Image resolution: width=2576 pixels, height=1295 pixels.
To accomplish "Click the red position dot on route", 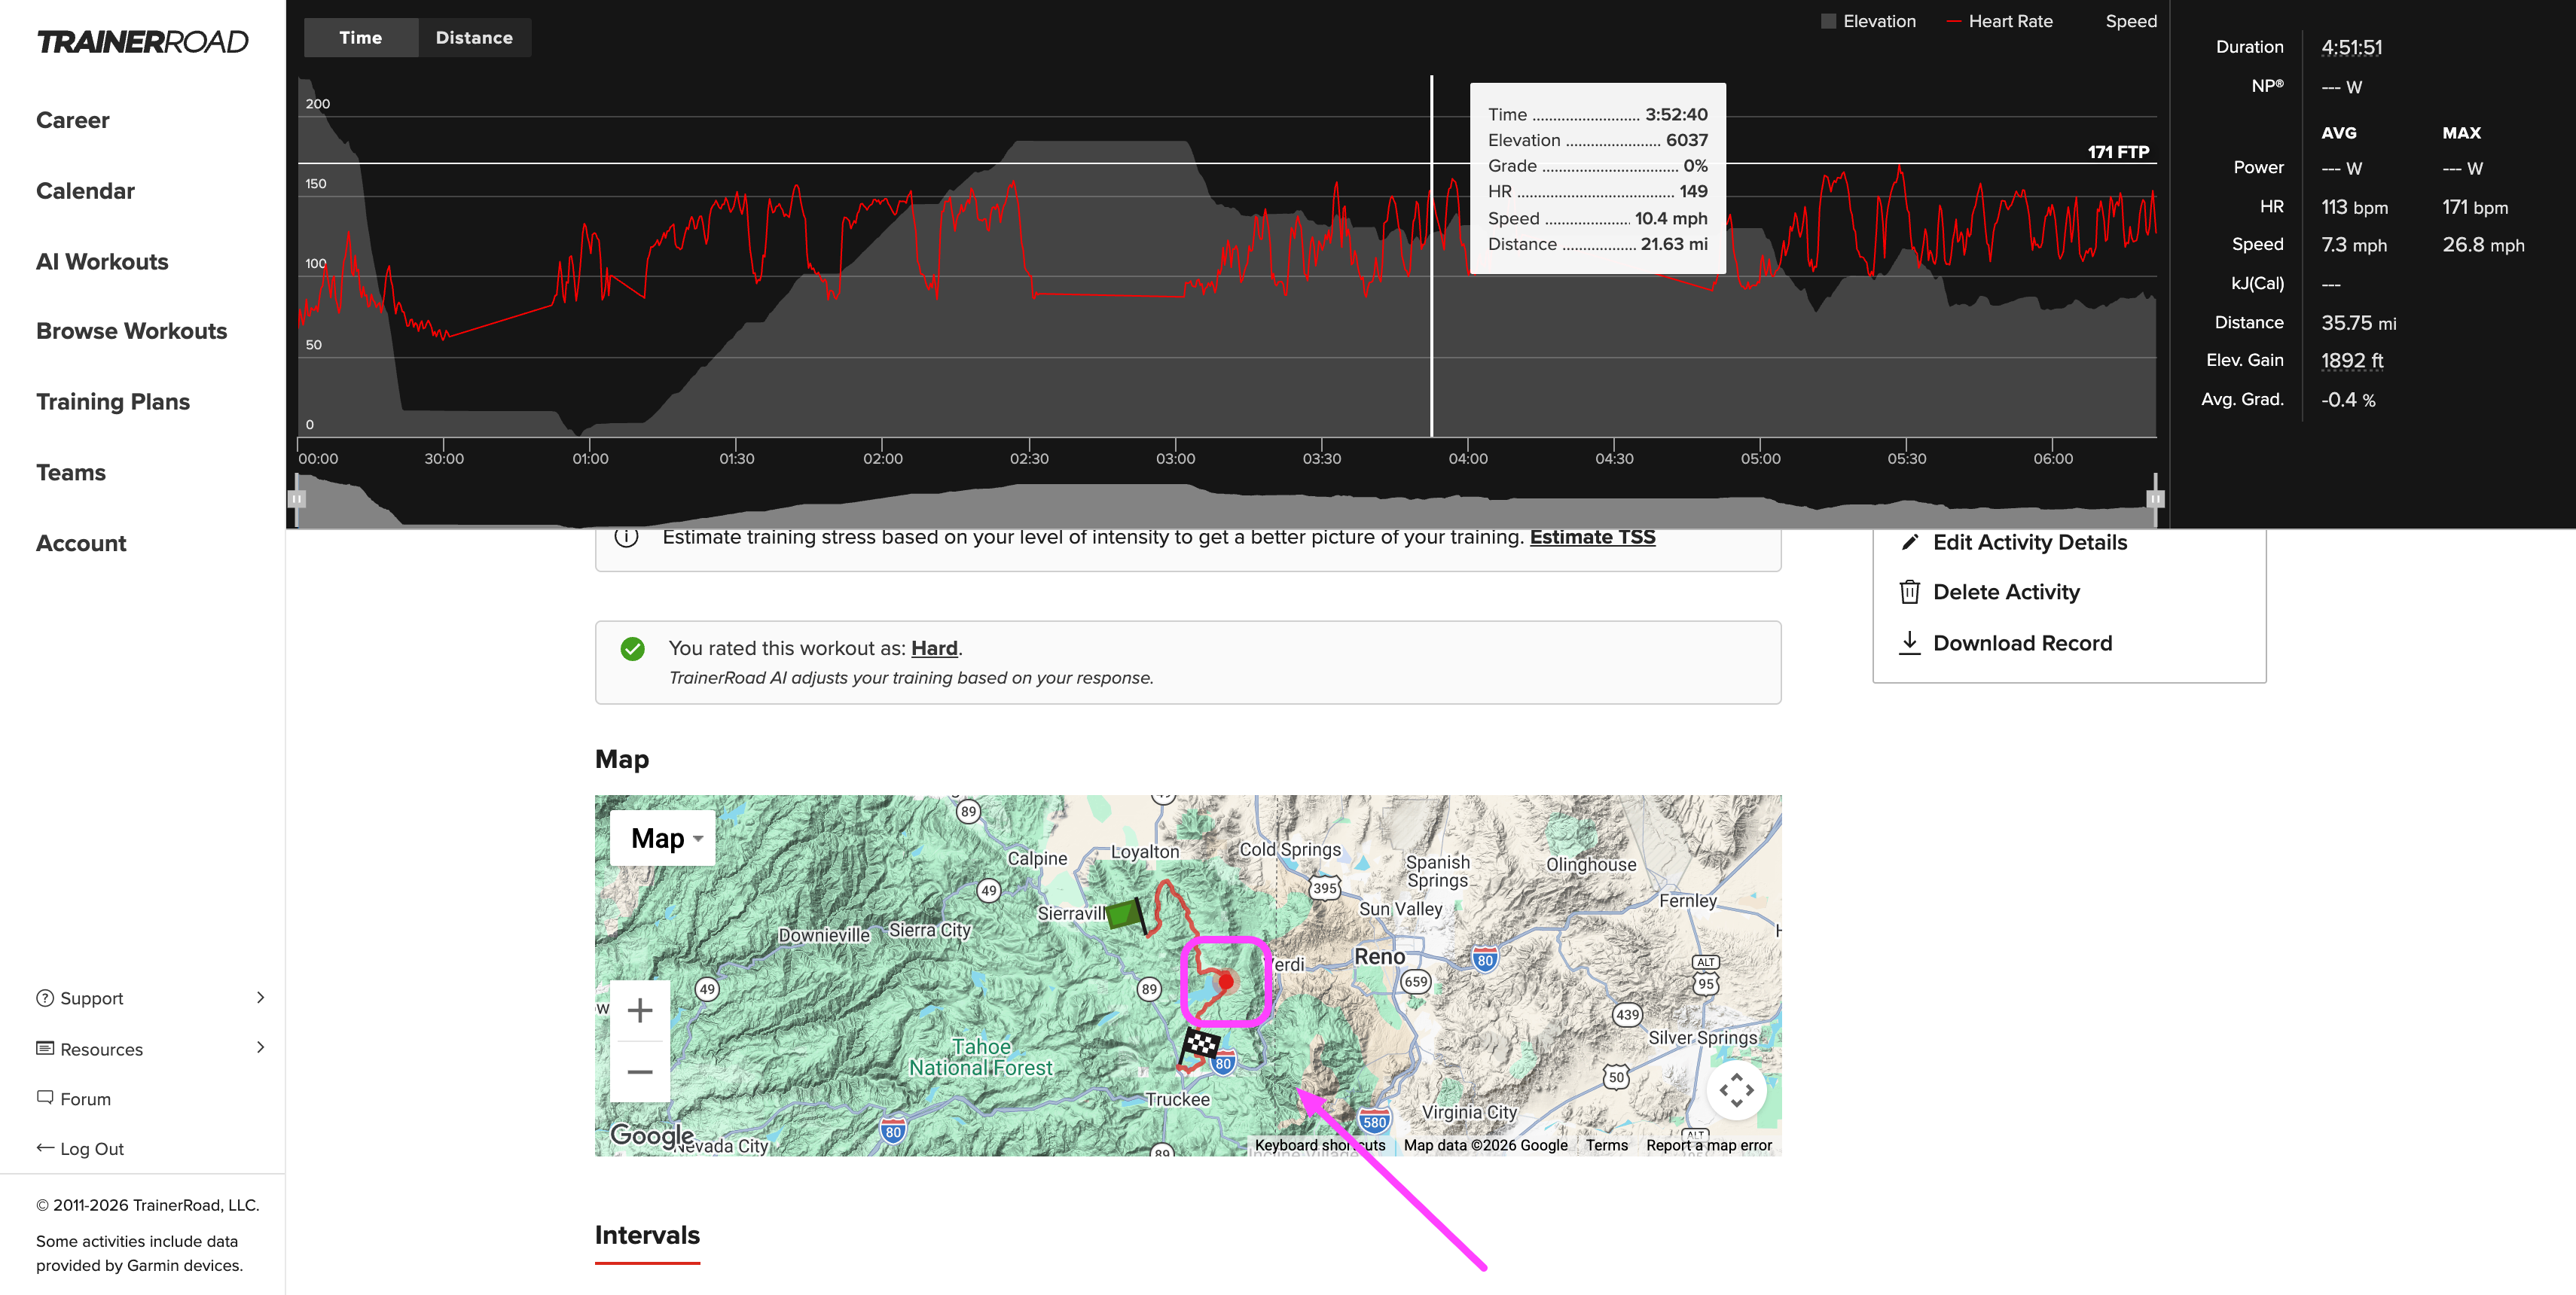I will pos(1226,983).
